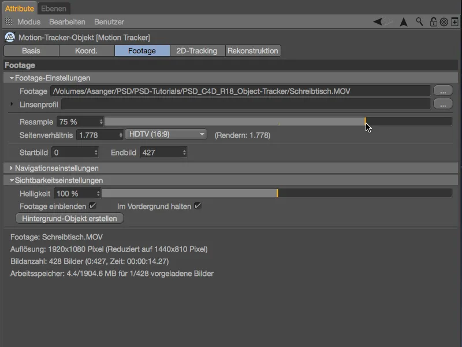Click the Endbild stepper arrows
The image size is (462, 347).
coord(184,153)
